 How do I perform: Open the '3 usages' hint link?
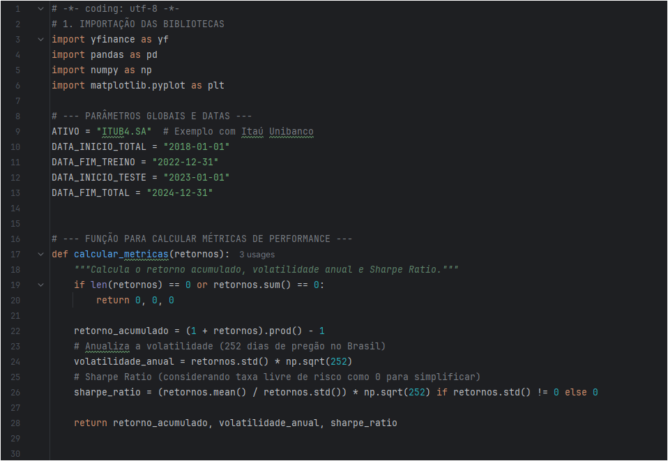[257, 255]
